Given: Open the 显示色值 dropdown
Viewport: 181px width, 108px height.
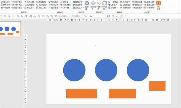Looking at the screenshot, I should (x=54, y=8).
